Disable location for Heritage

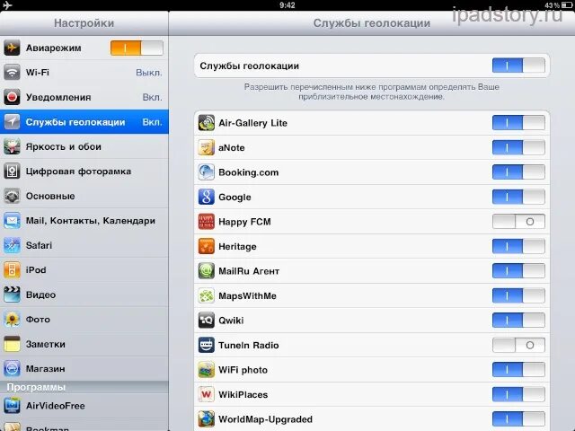pos(518,246)
